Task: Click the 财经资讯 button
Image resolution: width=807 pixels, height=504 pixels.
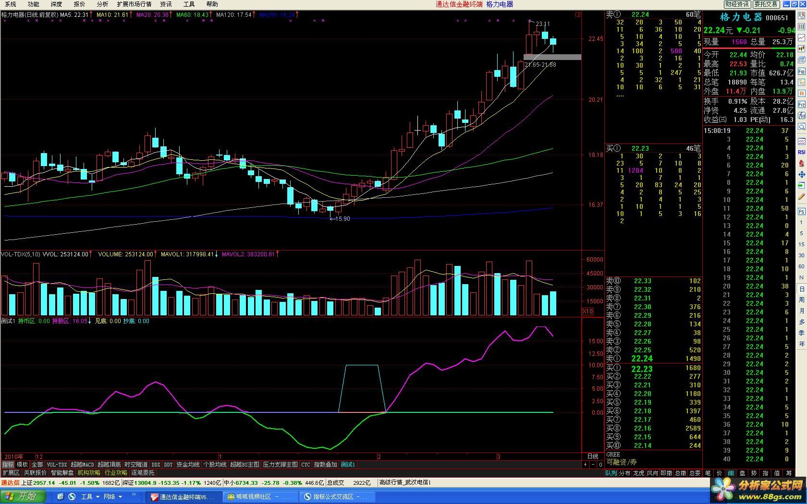Action: [x=737, y=4]
